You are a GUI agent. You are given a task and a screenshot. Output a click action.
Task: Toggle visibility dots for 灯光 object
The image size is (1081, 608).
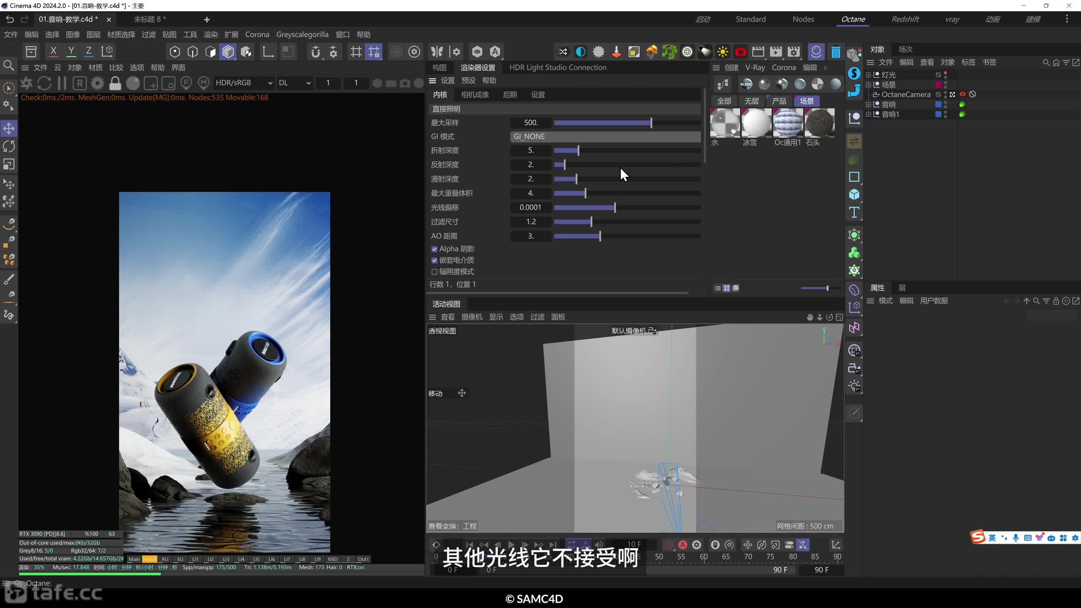tap(945, 75)
